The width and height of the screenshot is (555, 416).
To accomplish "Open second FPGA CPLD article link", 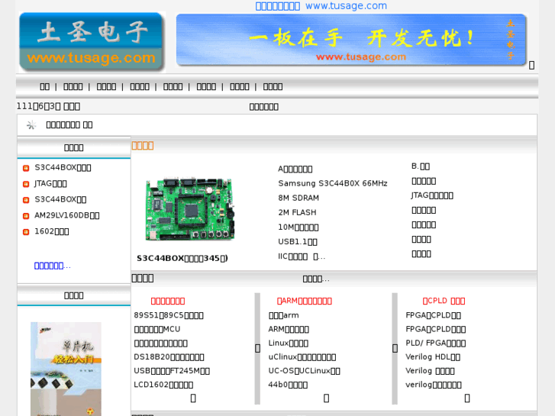I will coord(436,329).
